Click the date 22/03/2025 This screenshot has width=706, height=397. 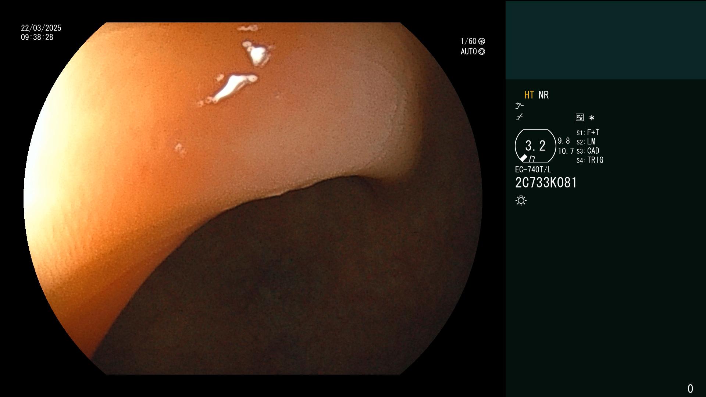coord(41,28)
